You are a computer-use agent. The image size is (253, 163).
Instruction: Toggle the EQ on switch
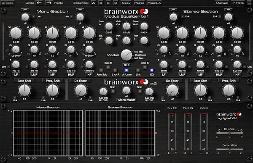[152, 70]
